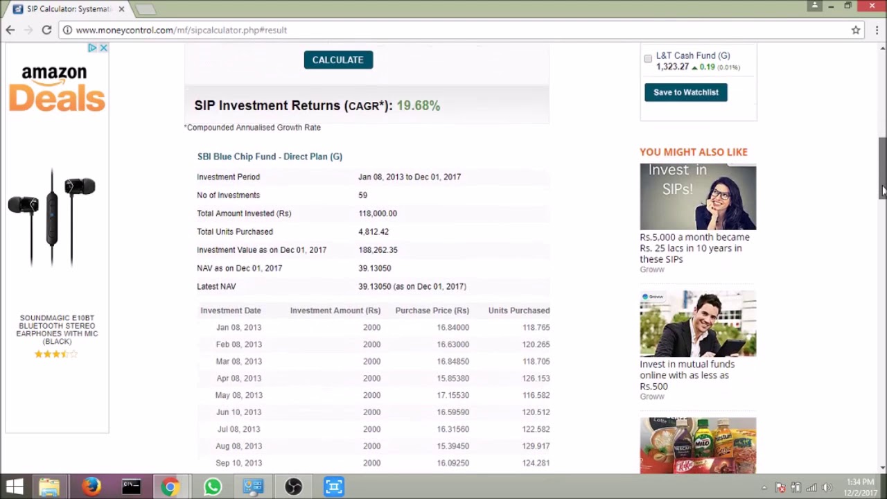Open the blue screen capture app in taskbar
887x499 pixels.
click(x=334, y=487)
